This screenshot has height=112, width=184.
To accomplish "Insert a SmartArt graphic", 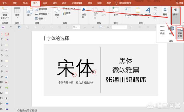I will point(69,9).
